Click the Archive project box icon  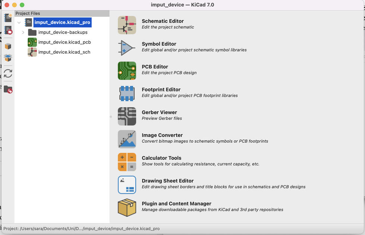pyautogui.click(x=8, y=46)
